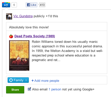Remove the Family circle with the x
Screen dimensions: 111x97
coord(26,80)
